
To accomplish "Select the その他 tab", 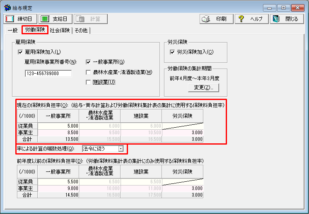I will (x=81, y=31).
